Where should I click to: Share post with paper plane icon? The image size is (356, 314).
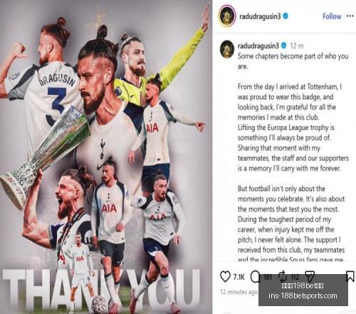[310, 276]
